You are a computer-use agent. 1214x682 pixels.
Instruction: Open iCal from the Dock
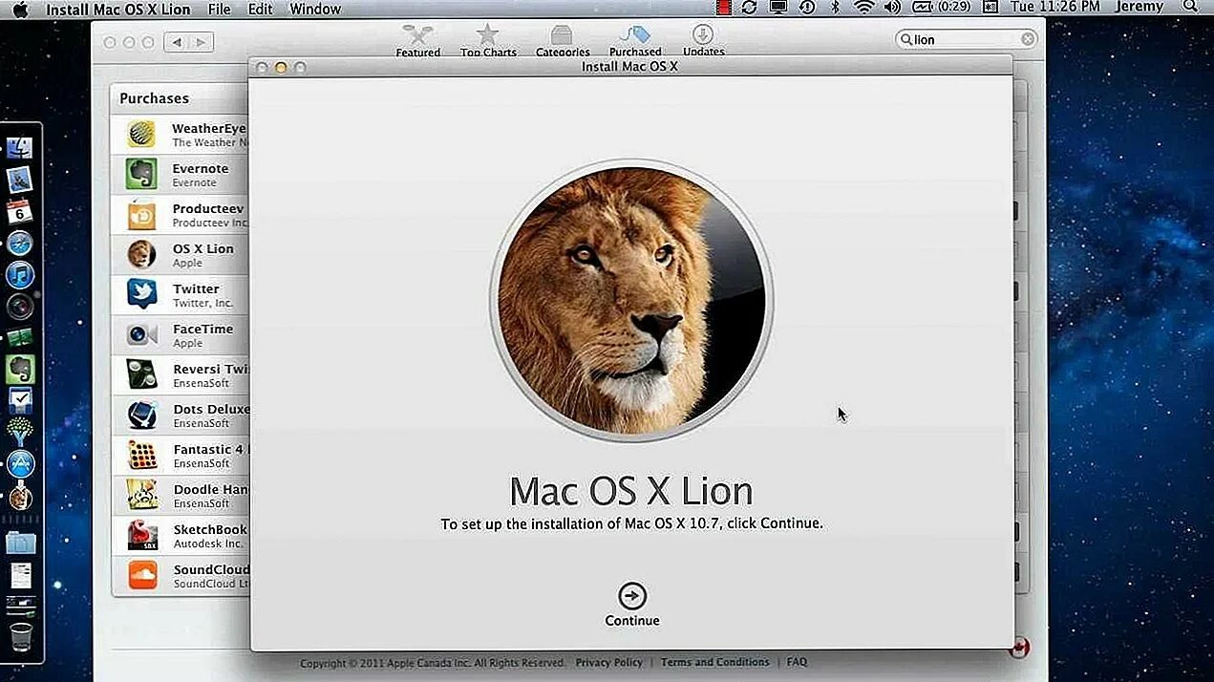(x=20, y=211)
